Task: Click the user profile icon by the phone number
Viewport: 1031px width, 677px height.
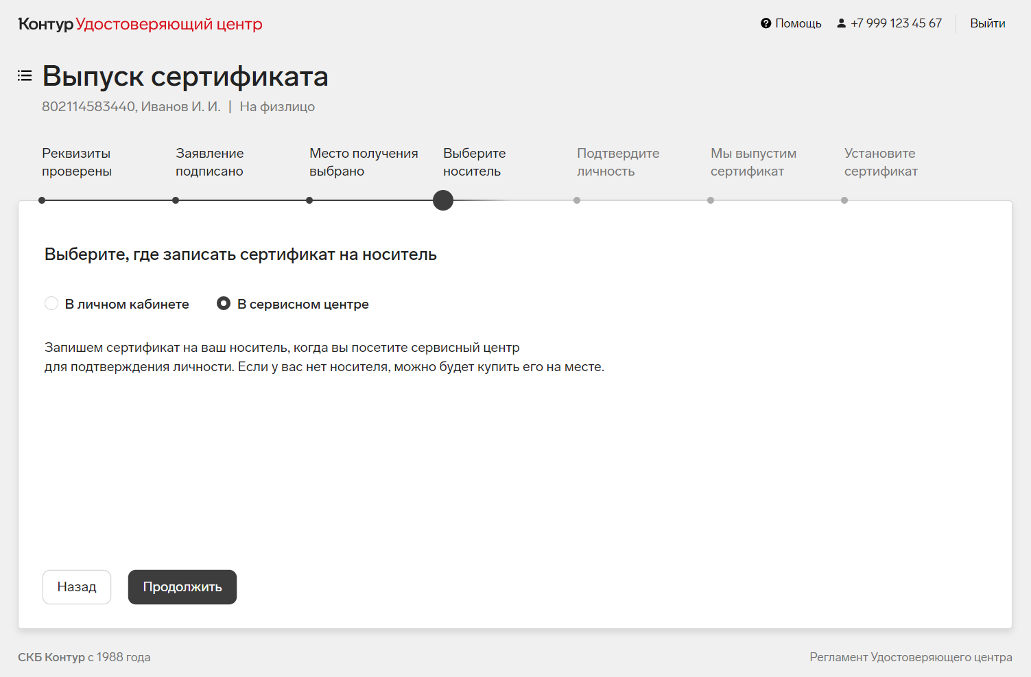Action: 841,23
